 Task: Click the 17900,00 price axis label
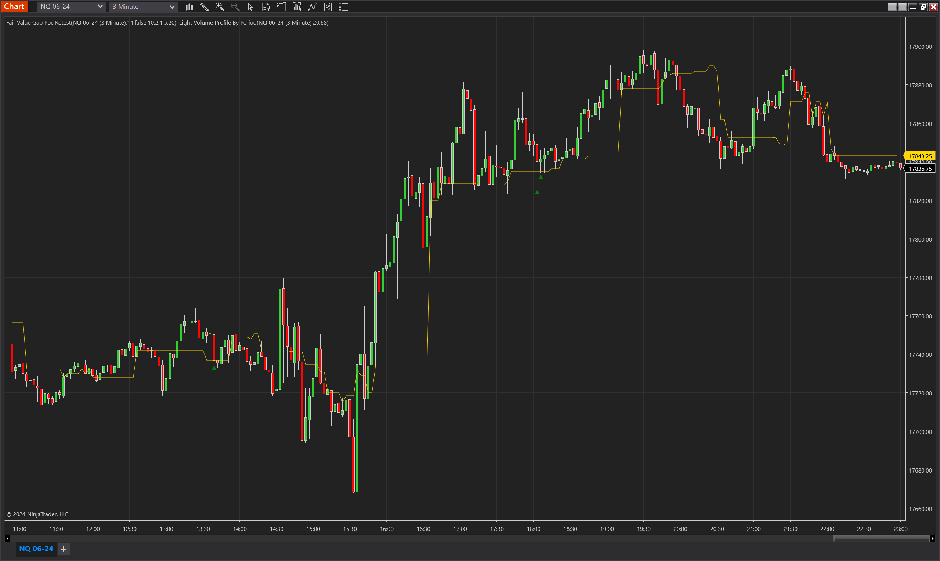920,47
